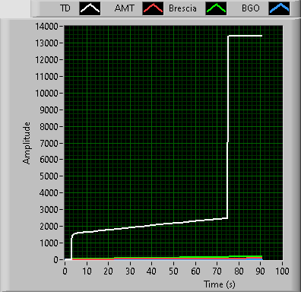301x292 pixels.
Task: Click the 10000 tick on amplitude axis
Action: [x=47, y=94]
